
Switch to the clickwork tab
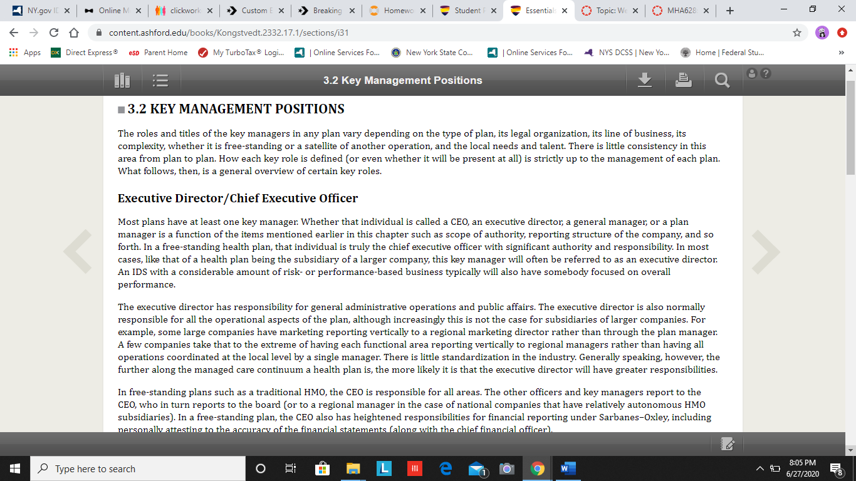[x=183, y=11]
